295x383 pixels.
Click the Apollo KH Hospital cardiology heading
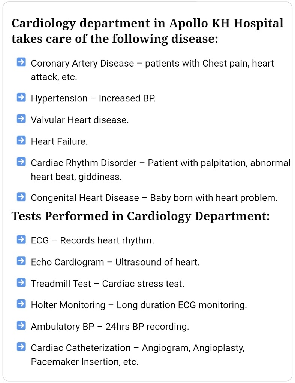[x=147, y=31]
